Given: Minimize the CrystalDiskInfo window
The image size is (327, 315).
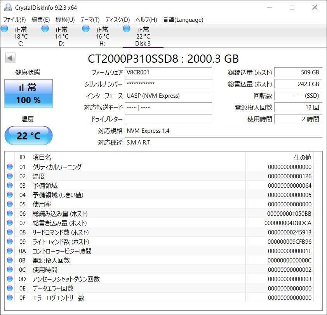Looking at the screenshot, I should (270, 7).
